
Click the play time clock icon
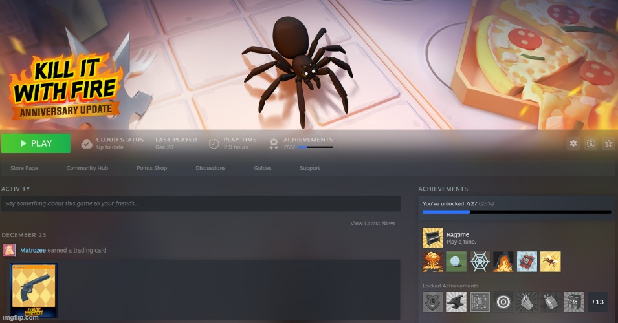pyautogui.click(x=214, y=144)
